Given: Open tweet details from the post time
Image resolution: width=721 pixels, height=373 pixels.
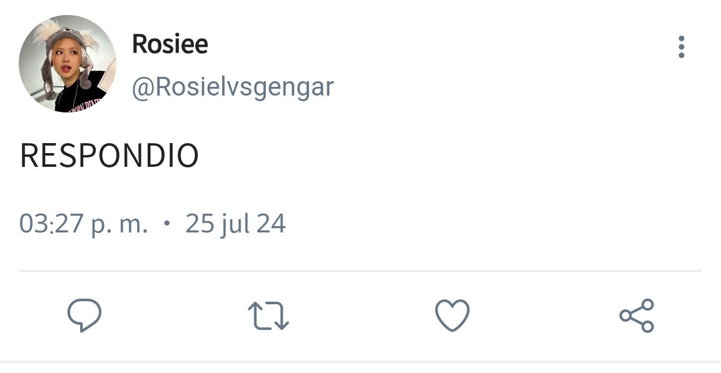Looking at the screenshot, I should (x=84, y=224).
